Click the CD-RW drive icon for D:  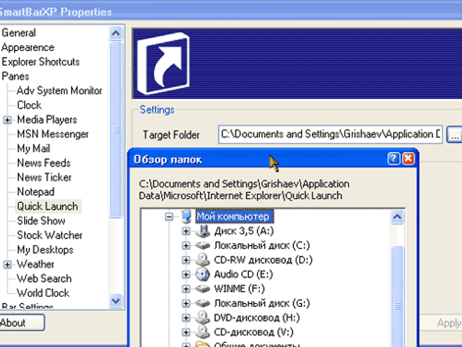pos(203,260)
